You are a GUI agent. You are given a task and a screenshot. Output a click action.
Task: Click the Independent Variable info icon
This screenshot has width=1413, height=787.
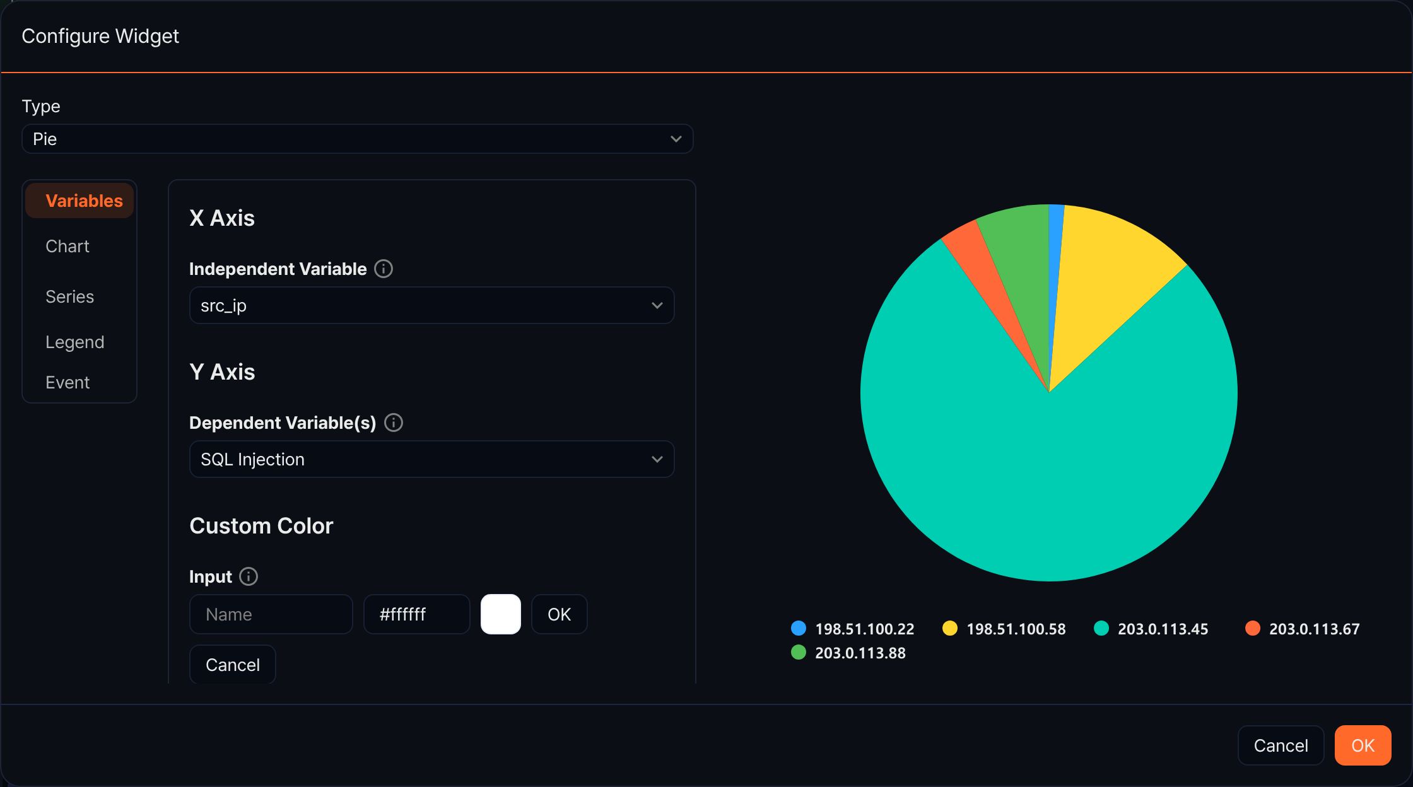[x=384, y=269]
